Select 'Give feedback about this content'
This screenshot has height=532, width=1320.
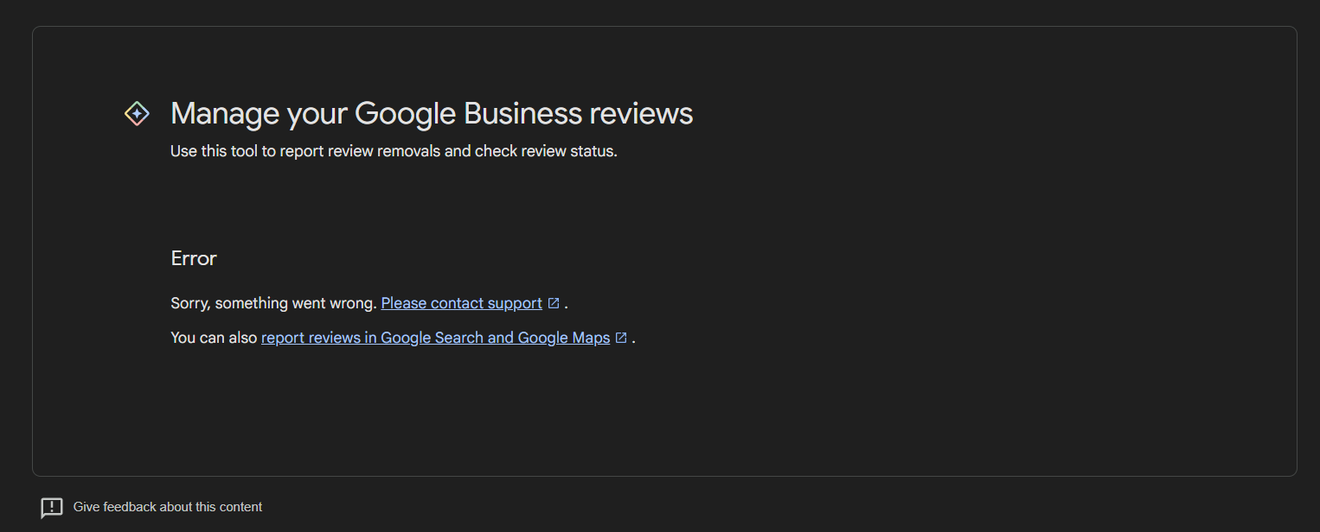point(168,507)
